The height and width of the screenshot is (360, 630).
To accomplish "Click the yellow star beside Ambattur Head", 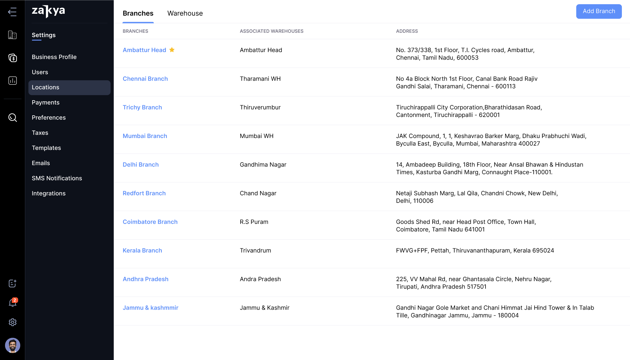I will pos(172,50).
